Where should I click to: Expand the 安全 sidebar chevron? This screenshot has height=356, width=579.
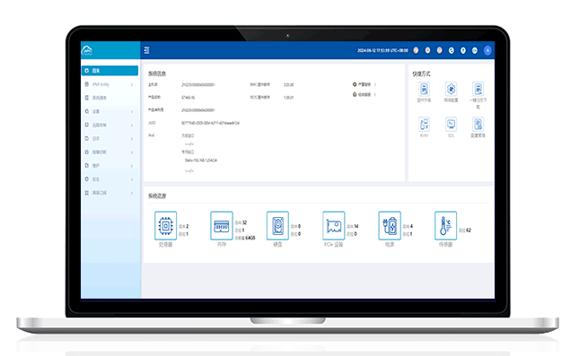click(132, 179)
